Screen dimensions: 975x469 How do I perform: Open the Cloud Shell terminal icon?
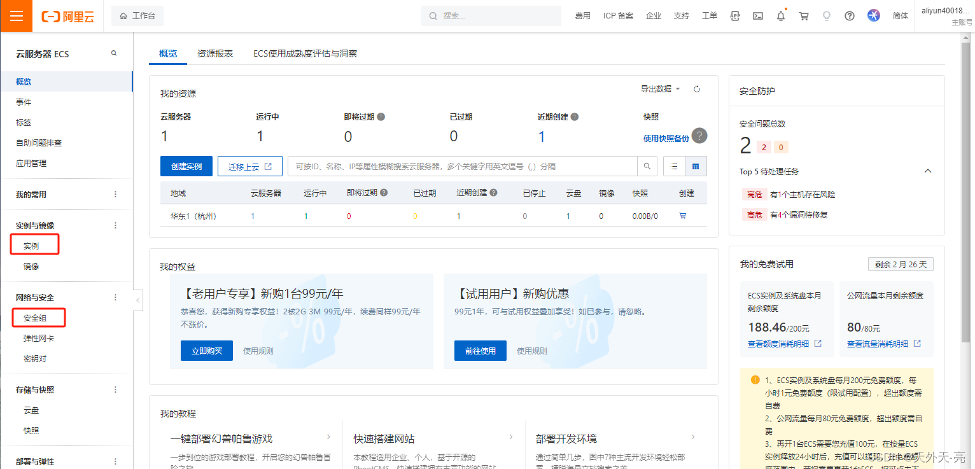[758, 16]
